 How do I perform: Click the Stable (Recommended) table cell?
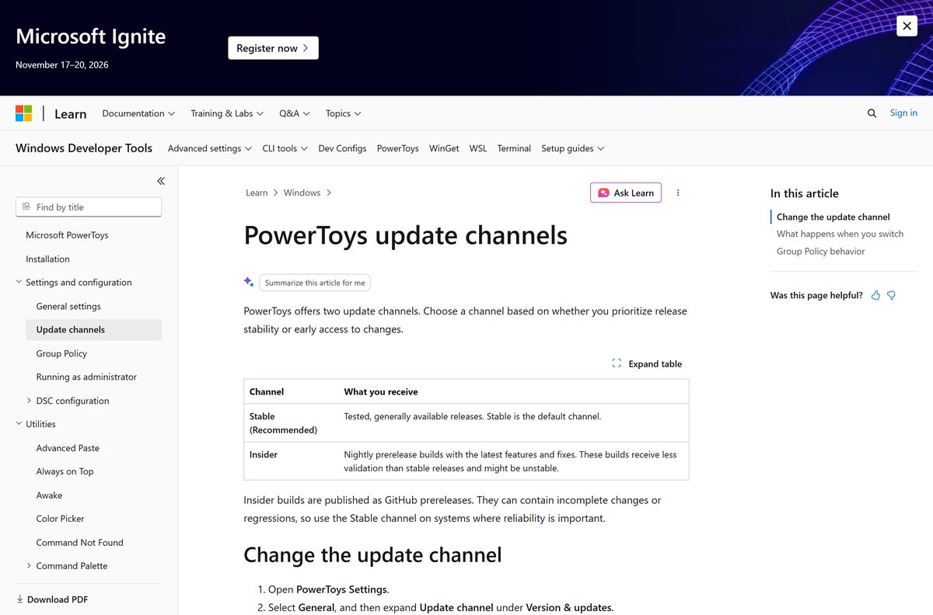pyautogui.click(x=292, y=423)
